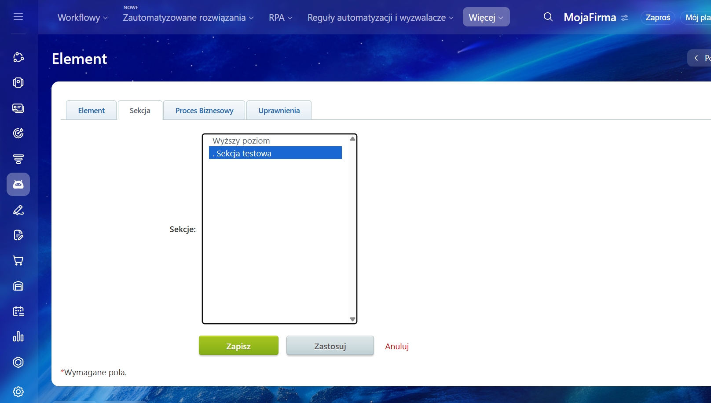This screenshot has height=403, width=711.
Task: Switch to the Element tab
Action: tap(91, 111)
